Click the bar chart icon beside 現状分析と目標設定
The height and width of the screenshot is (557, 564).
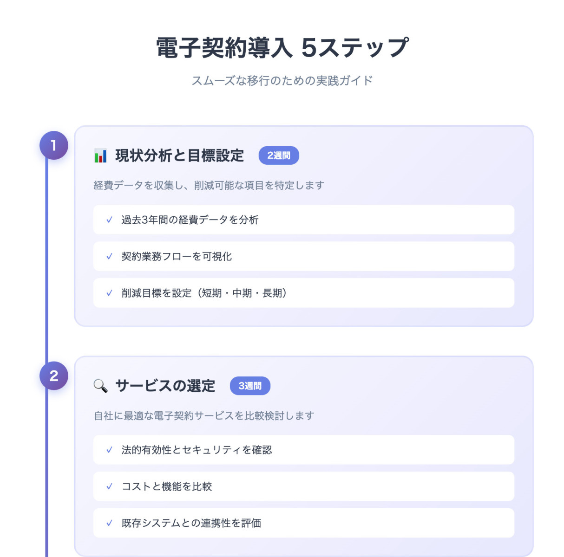pos(100,155)
